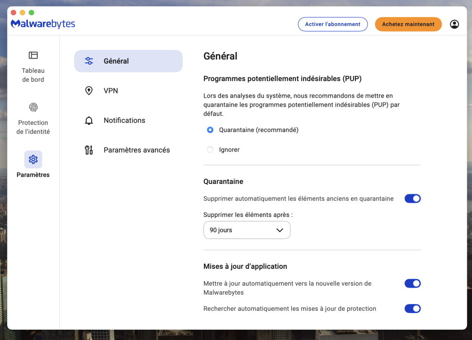Click the Notifications bell icon
Image resolution: width=472 pixels, height=340 pixels.
(89, 120)
